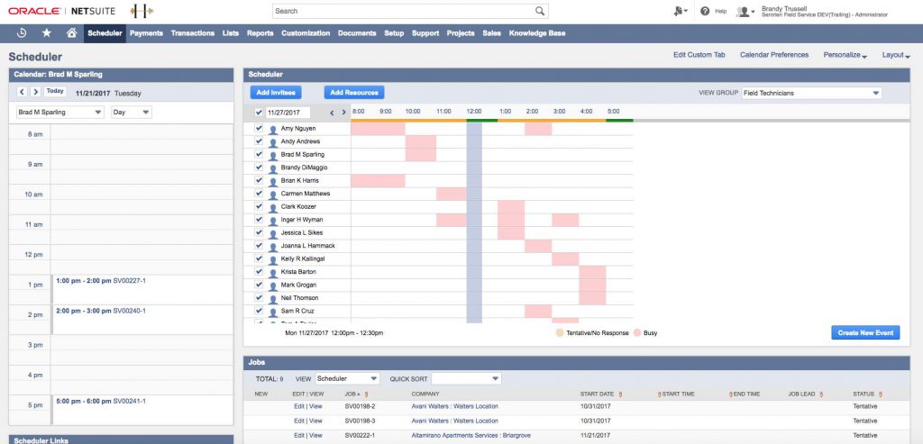This screenshot has height=444, width=923.
Task: Go to the Home icon
Action: [71, 33]
